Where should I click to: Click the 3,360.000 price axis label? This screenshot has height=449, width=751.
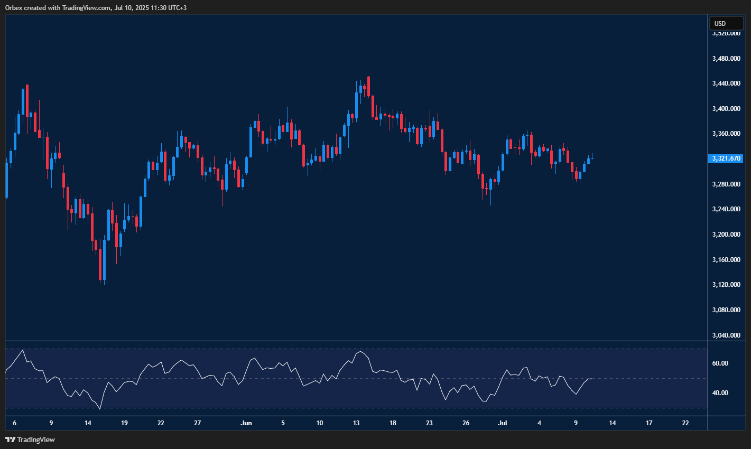click(x=726, y=134)
